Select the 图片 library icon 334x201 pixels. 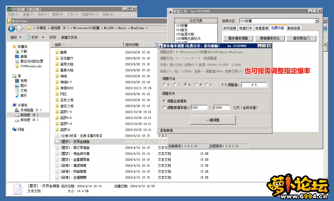coord(17,86)
